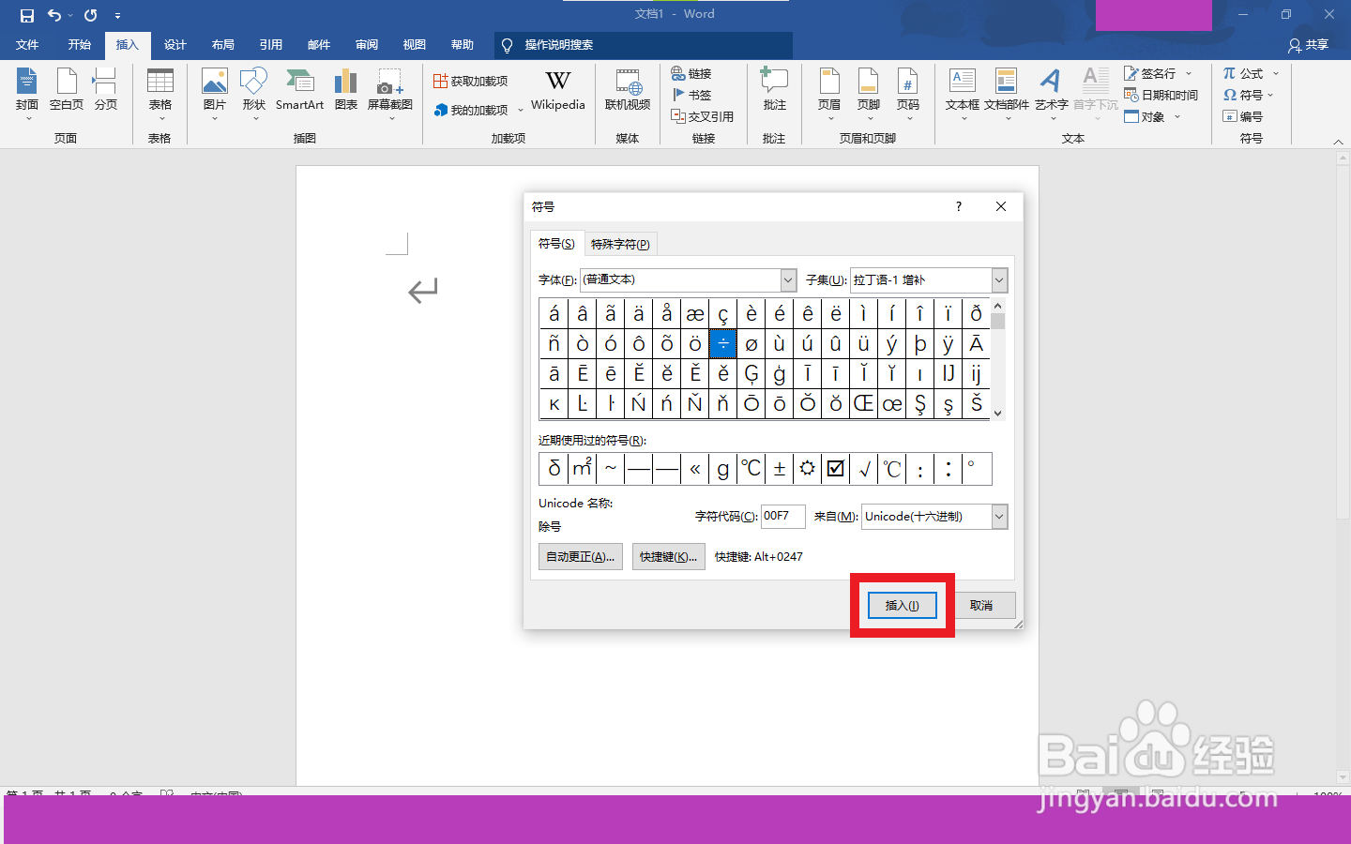Insert a Cross-reference (交叉引用)
Image resolution: width=1351 pixels, height=844 pixels.
pos(703,116)
